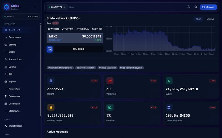Open the Blocks navigation item

coord(21,52)
